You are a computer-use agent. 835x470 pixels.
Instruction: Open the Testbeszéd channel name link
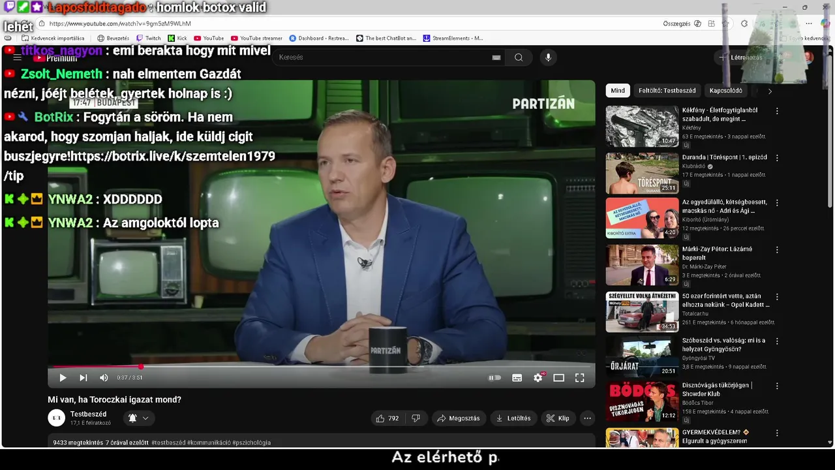[x=88, y=414]
